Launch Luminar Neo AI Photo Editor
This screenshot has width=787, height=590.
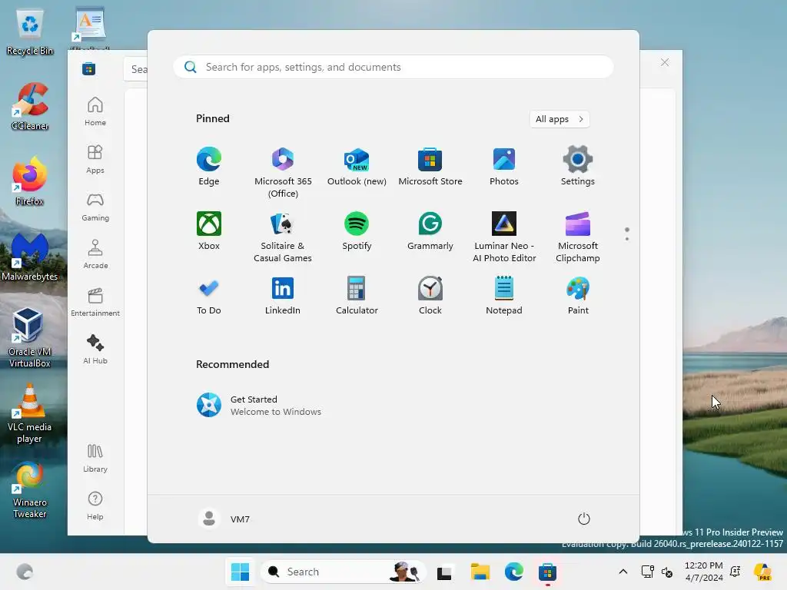click(504, 237)
